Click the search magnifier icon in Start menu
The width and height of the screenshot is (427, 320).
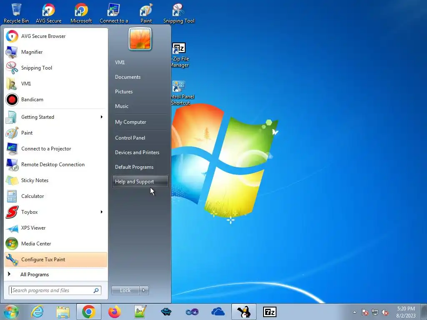pyautogui.click(x=96, y=290)
